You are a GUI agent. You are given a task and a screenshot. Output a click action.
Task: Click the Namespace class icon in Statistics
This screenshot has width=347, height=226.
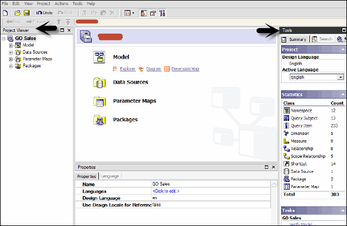286,110
